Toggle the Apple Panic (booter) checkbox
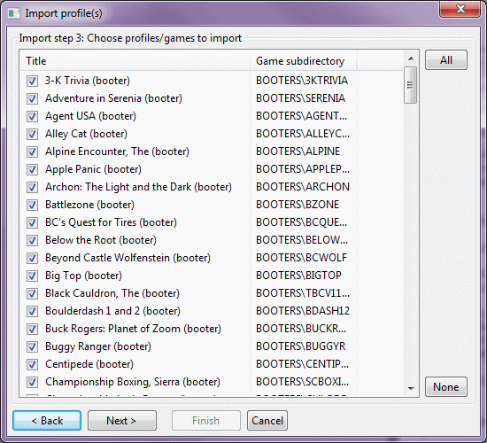 coord(32,169)
